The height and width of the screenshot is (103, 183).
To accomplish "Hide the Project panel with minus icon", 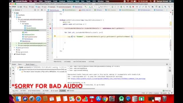I will (45, 10).
